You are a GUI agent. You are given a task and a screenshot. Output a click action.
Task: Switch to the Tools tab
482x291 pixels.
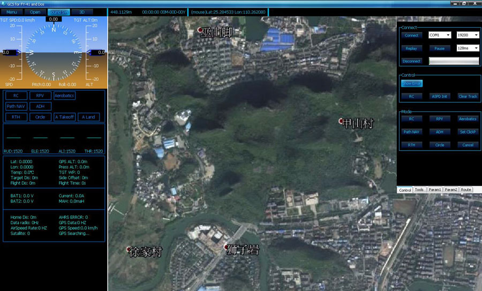[x=419, y=190]
